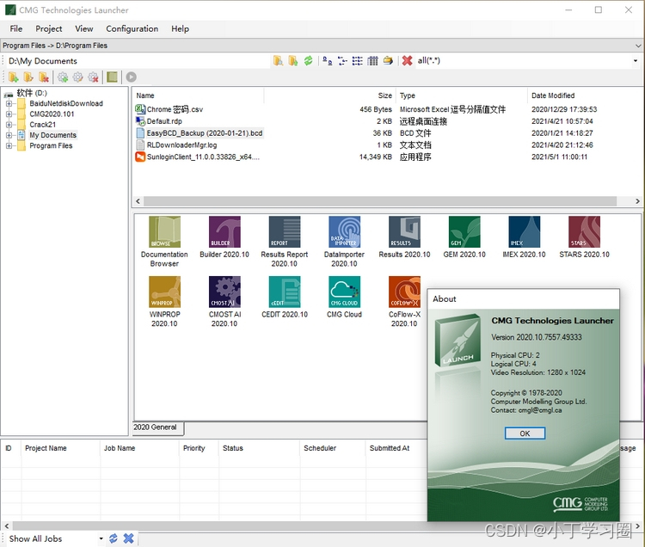
Task: Click the add application gear icon
Action: coord(63,77)
